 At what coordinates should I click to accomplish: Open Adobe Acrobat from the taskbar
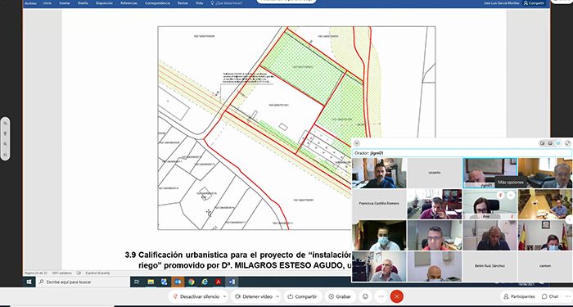pyautogui.click(x=219, y=282)
